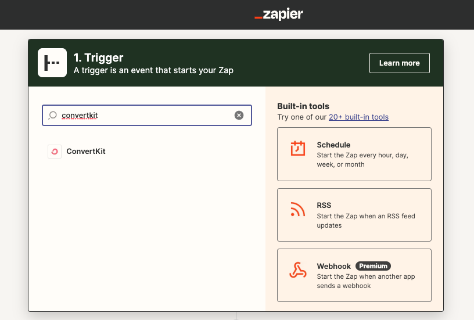Click into the convertkit search field
This screenshot has width=474, height=320.
click(147, 115)
